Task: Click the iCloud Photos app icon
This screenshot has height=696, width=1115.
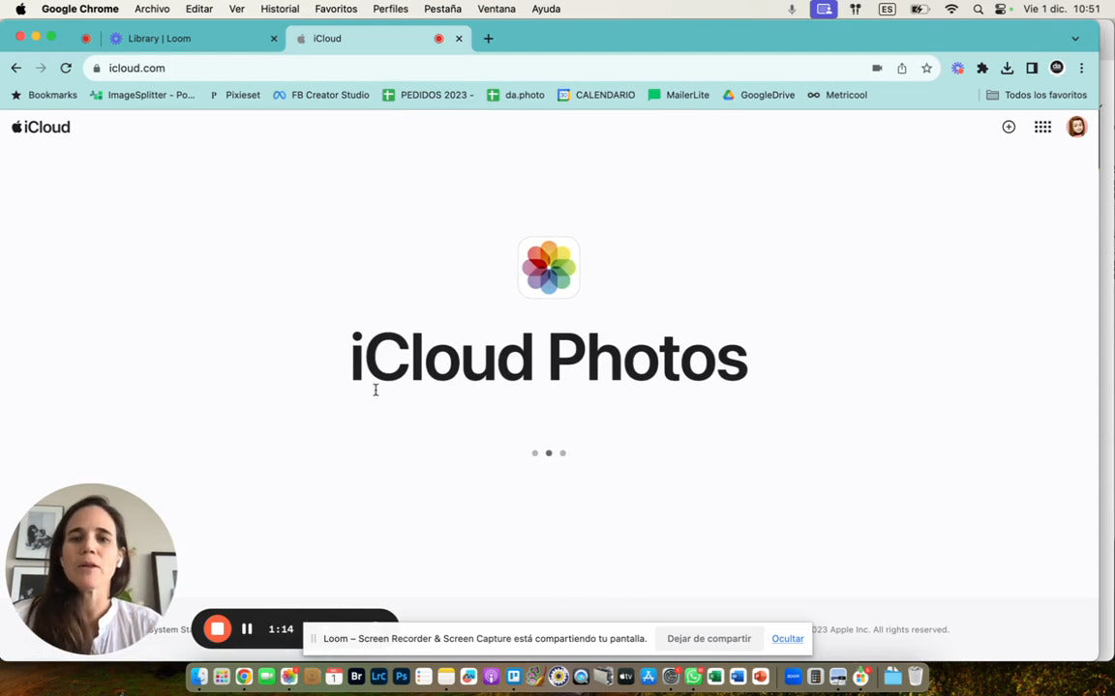Action: coord(549,268)
